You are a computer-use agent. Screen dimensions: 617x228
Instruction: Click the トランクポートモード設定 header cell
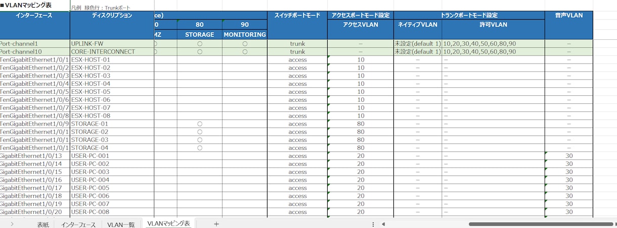coord(469,15)
